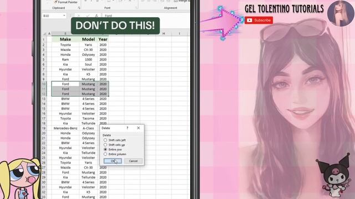Click the A-Class model cell
The image size is (355, 199).
(88, 128)
